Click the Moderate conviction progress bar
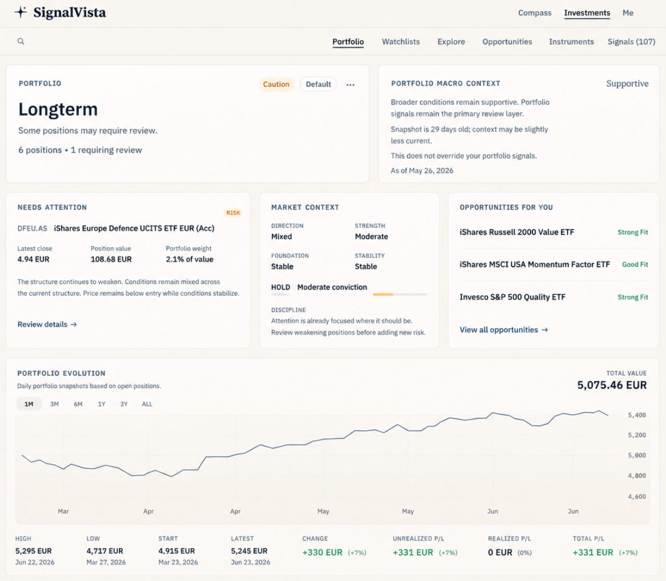 coord(400,294)
